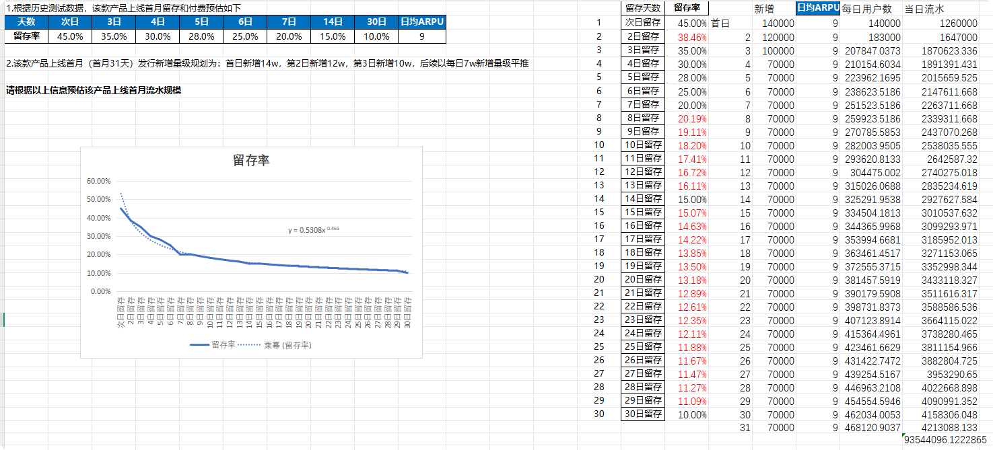Screen dimensions: 993x450
Task: Select the 100000 new users cell
Action: 778,50
